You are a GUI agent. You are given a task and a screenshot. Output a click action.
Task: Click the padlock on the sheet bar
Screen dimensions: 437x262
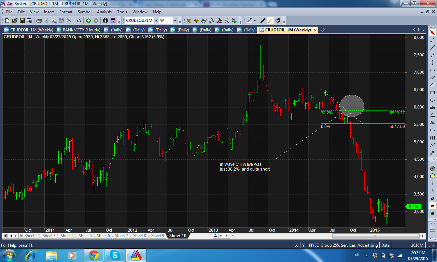pyautogui.click(x=215, y=235)
